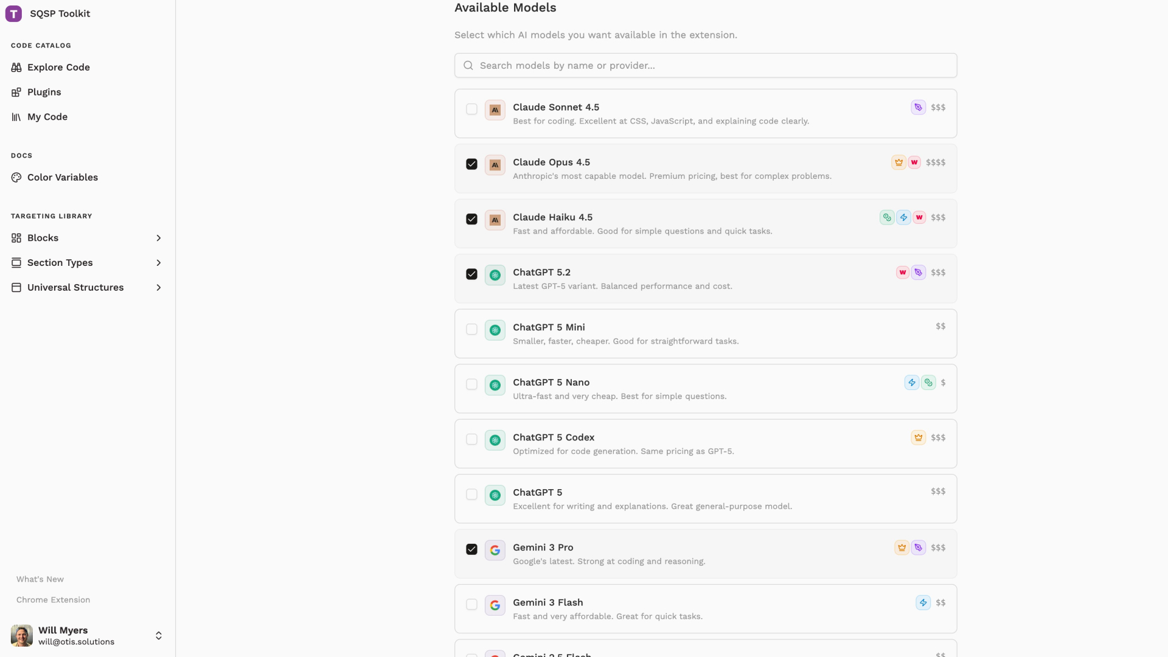Open the Explore Code page
The height and width of the screenshot is (657, 1168).
[58, 67]
